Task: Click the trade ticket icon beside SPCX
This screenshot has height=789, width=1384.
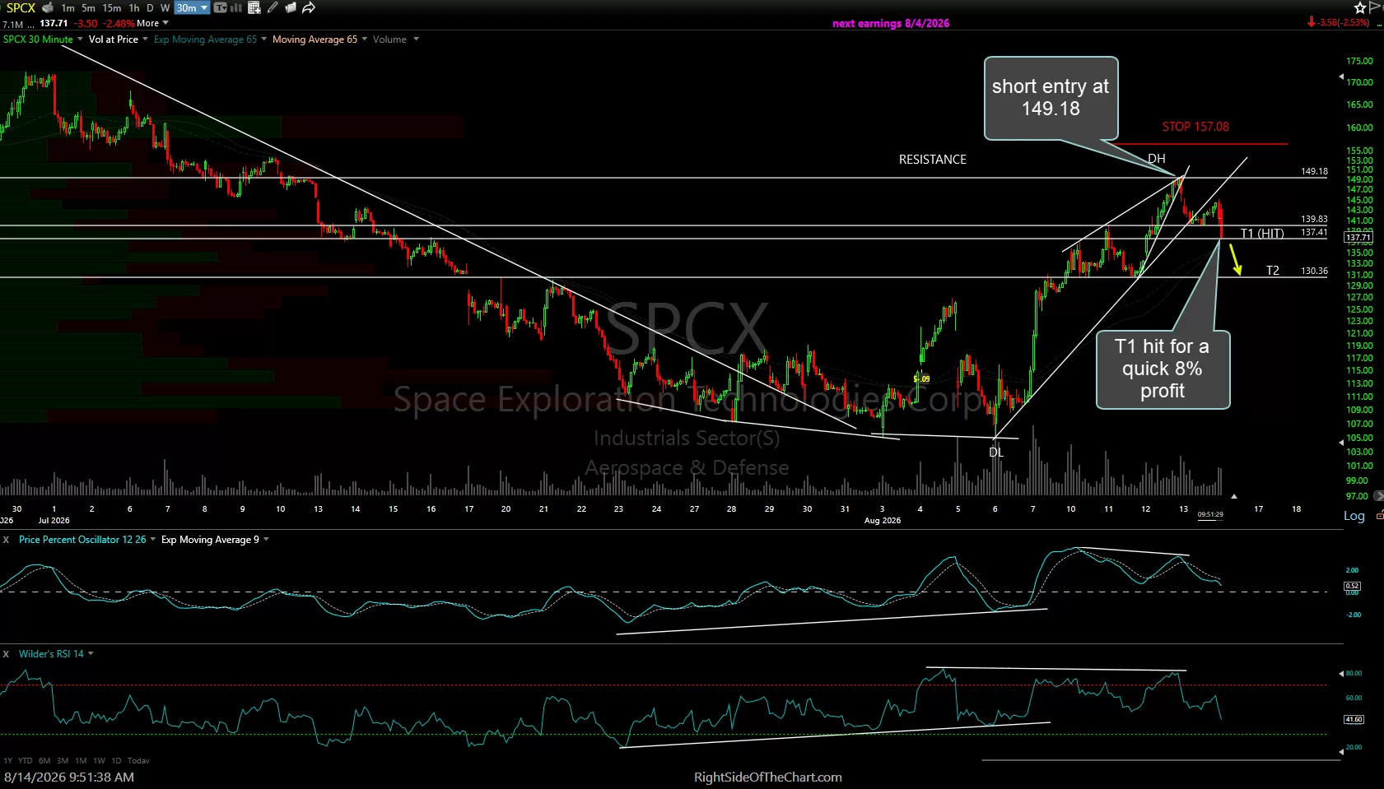Action: click(48, 7)
